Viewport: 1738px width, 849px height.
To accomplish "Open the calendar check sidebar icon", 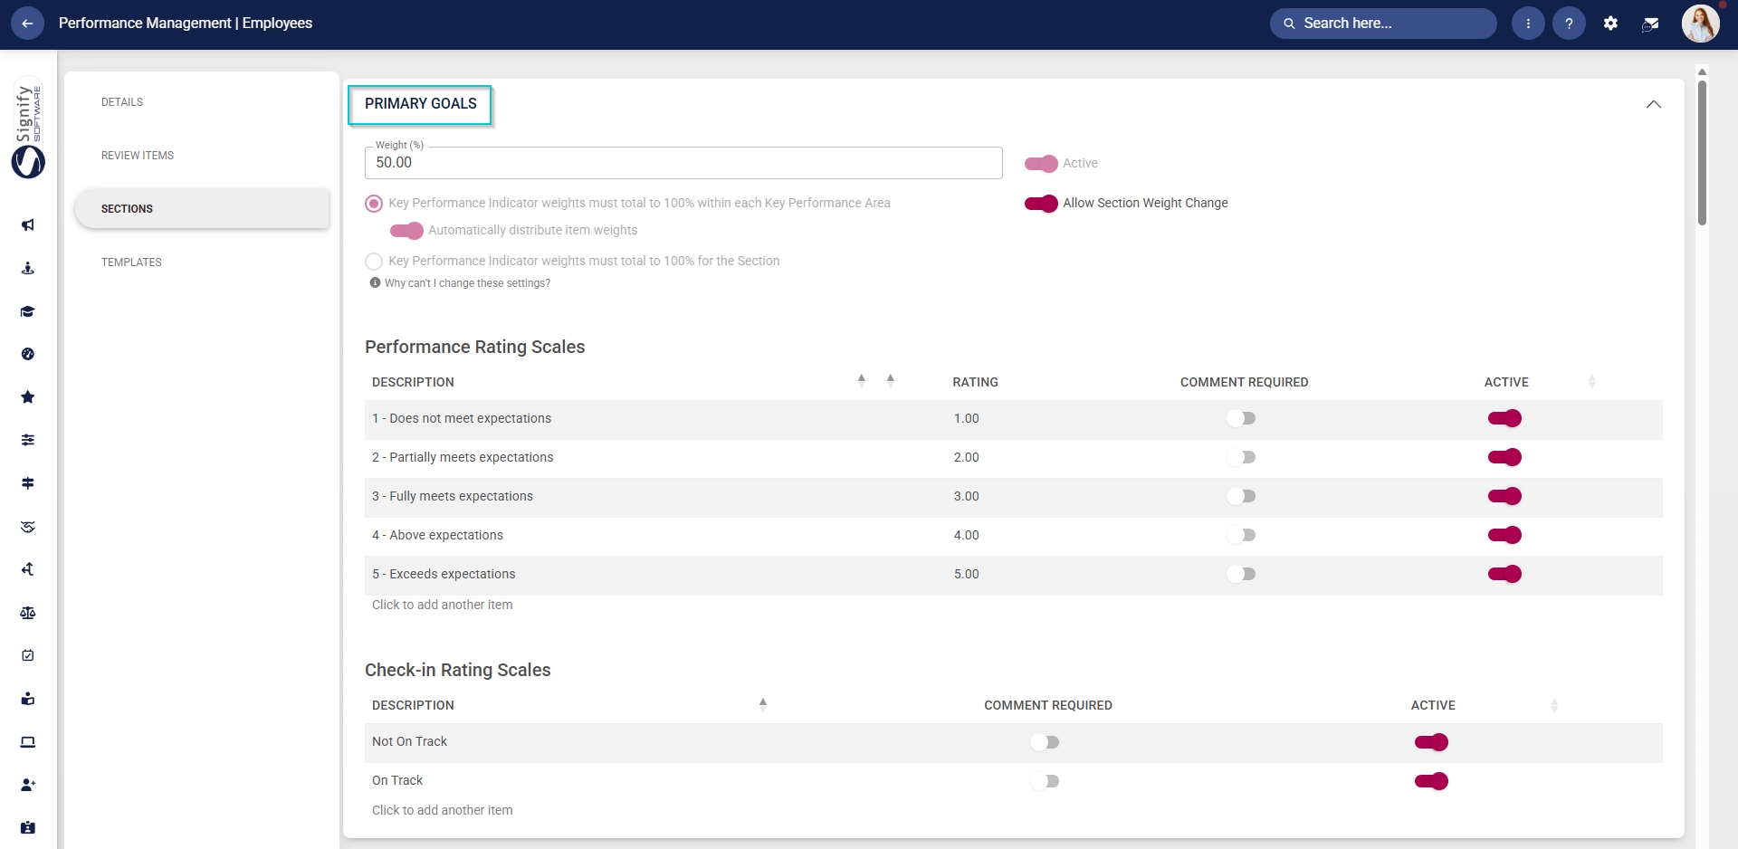I will click(x=28, y=655).
